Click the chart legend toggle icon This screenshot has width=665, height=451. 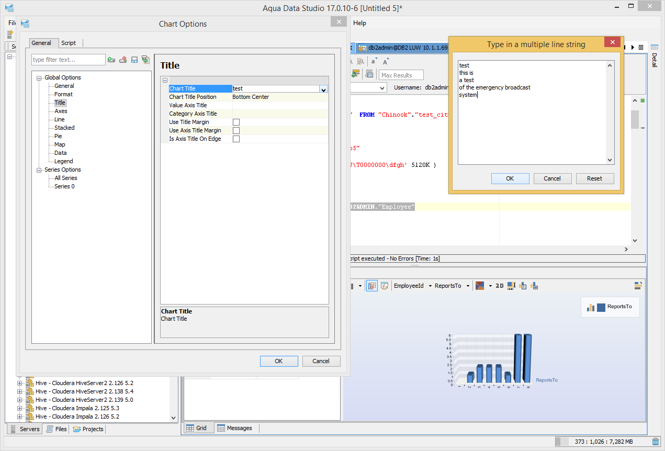(x=523, y=286)
